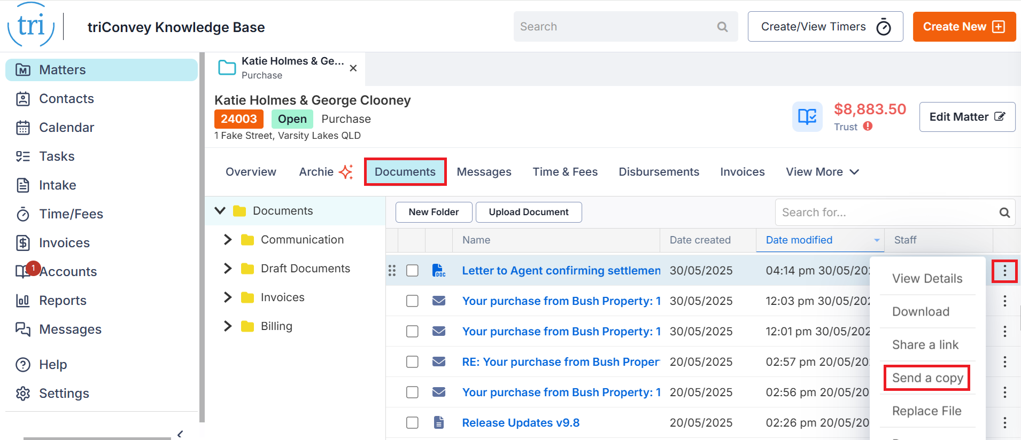Expand the Communication folder
1021x440 pixels.
(x=228, y=240)
